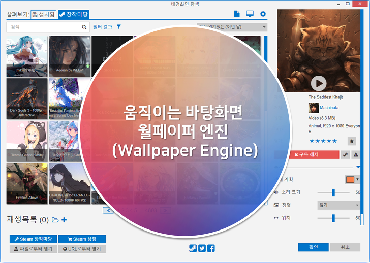
Task: Click the Steam 상점 button
Action: (x=82, y=239)
